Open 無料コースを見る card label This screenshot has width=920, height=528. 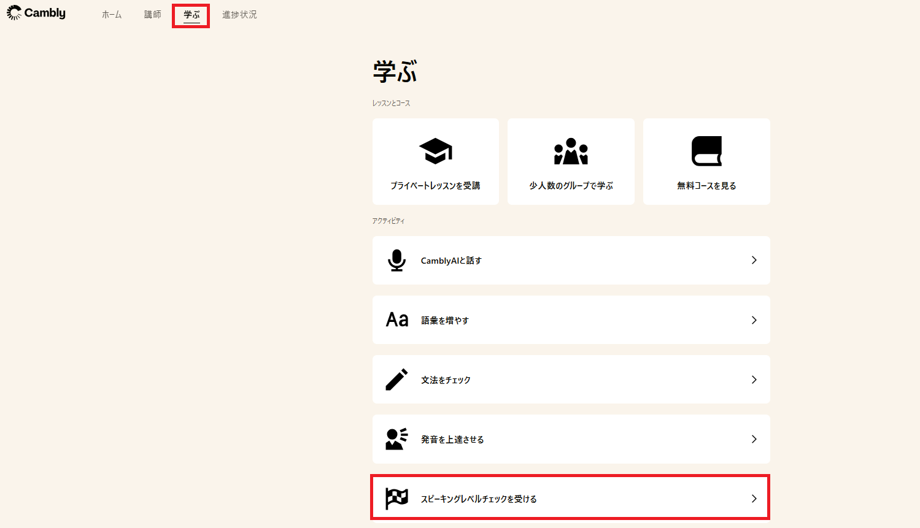(x=706, y=186)
